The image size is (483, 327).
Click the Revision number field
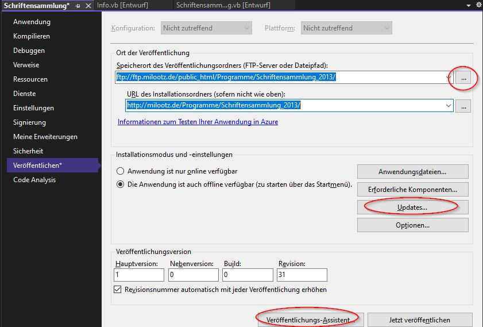(x=302, y=275)
